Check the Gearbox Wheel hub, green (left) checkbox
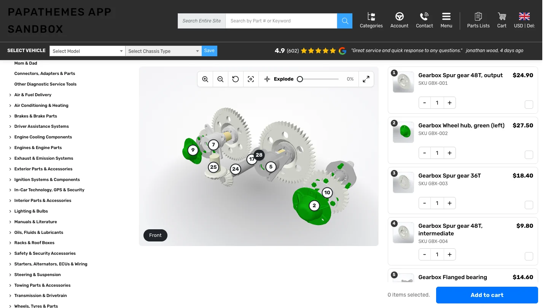Screen dimensions: 548x308 tap(529, 155)
